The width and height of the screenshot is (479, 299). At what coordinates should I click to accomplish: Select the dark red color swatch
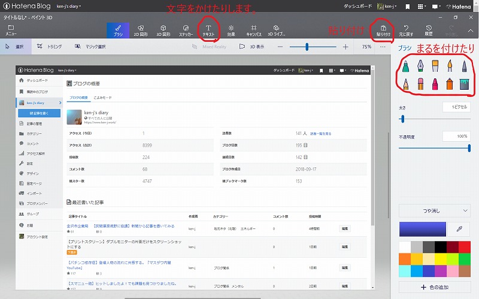point(453,247)
